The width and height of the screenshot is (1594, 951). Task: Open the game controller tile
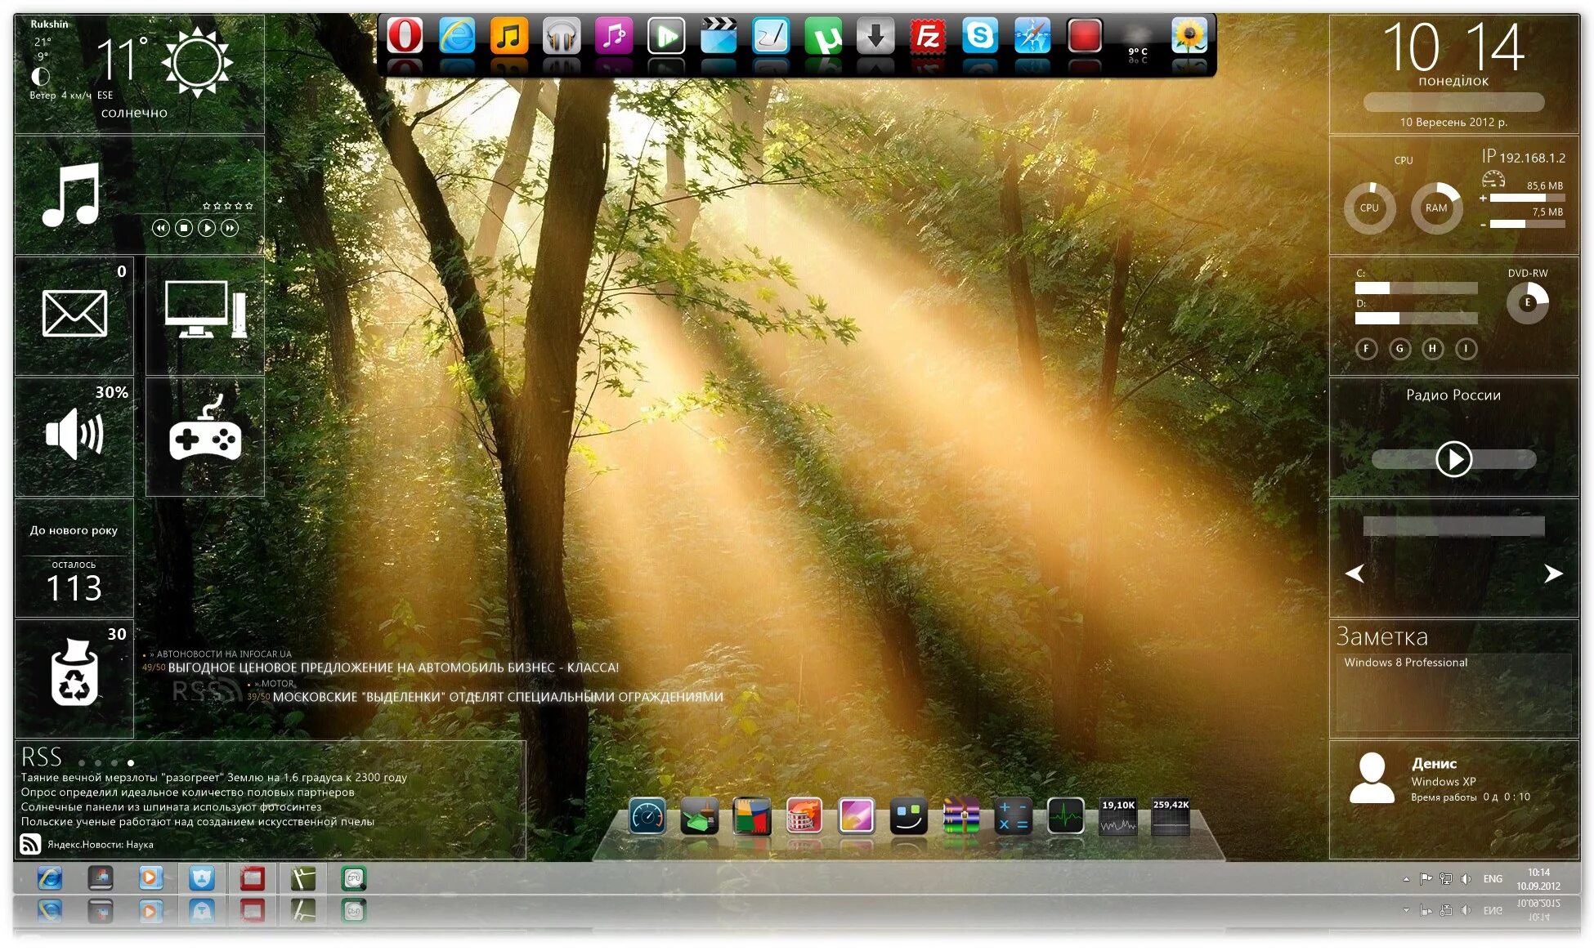point(204,437)
